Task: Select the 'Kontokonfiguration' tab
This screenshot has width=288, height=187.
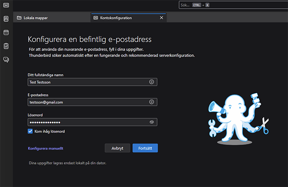Action: coord(129,18)
